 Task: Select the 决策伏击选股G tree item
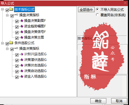coord(35,65)
